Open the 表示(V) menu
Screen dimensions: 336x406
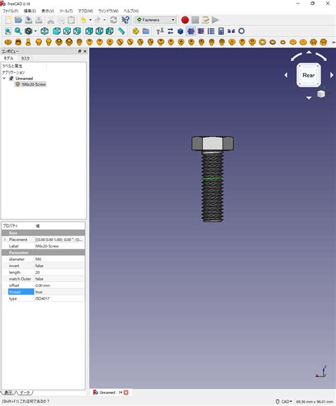(x=47, y=11)
